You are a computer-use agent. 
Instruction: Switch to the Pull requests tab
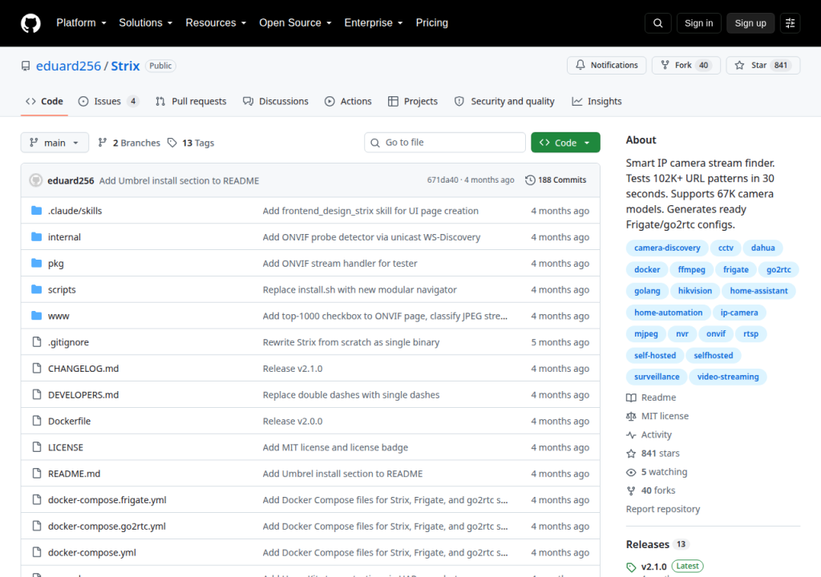click(x=191, y=101)
